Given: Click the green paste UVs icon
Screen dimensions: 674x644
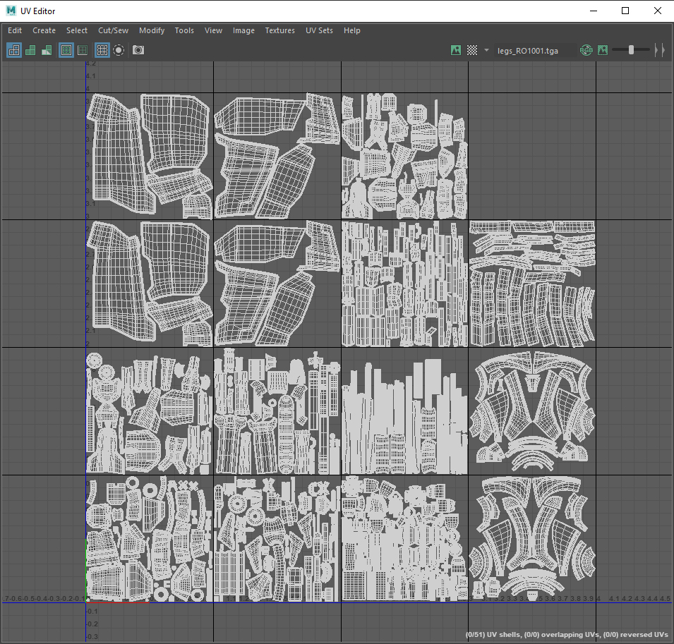Looking at the screenshot, I should [x=31, y=50].
